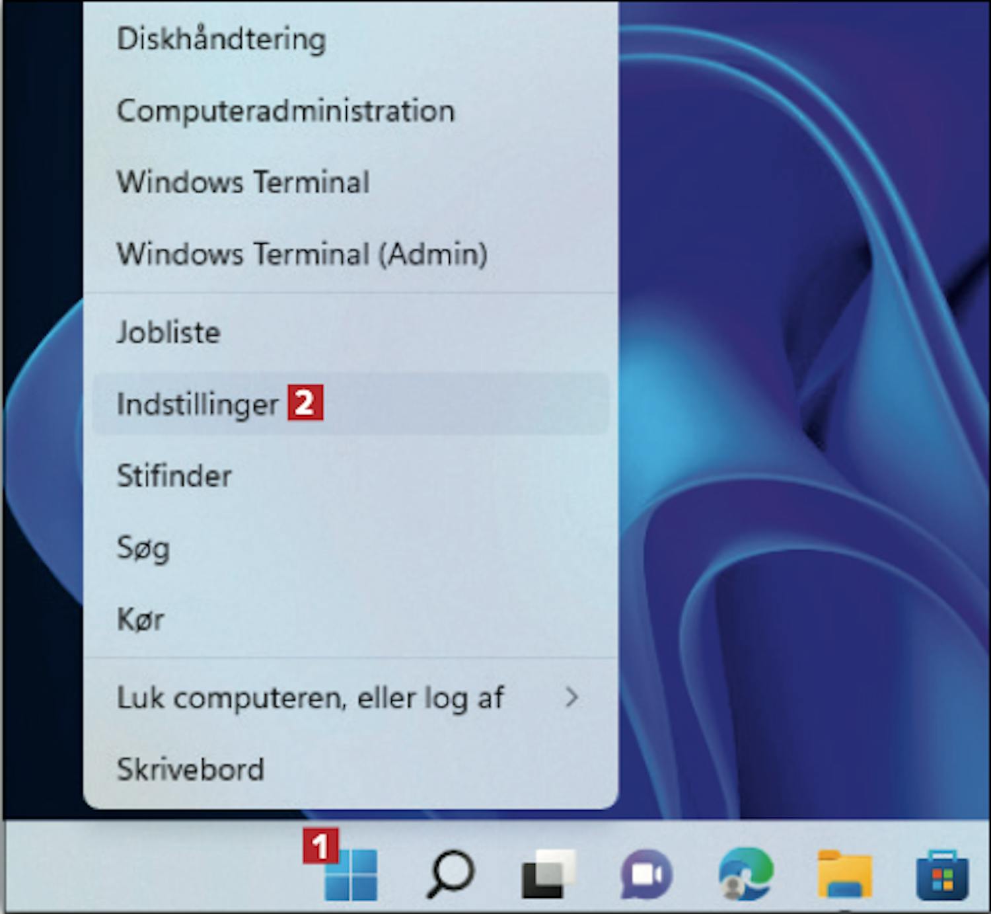The image size is (991, 914).
Task: Open Microsoft Edge from the taskbar
Action: tap(746, 875)
